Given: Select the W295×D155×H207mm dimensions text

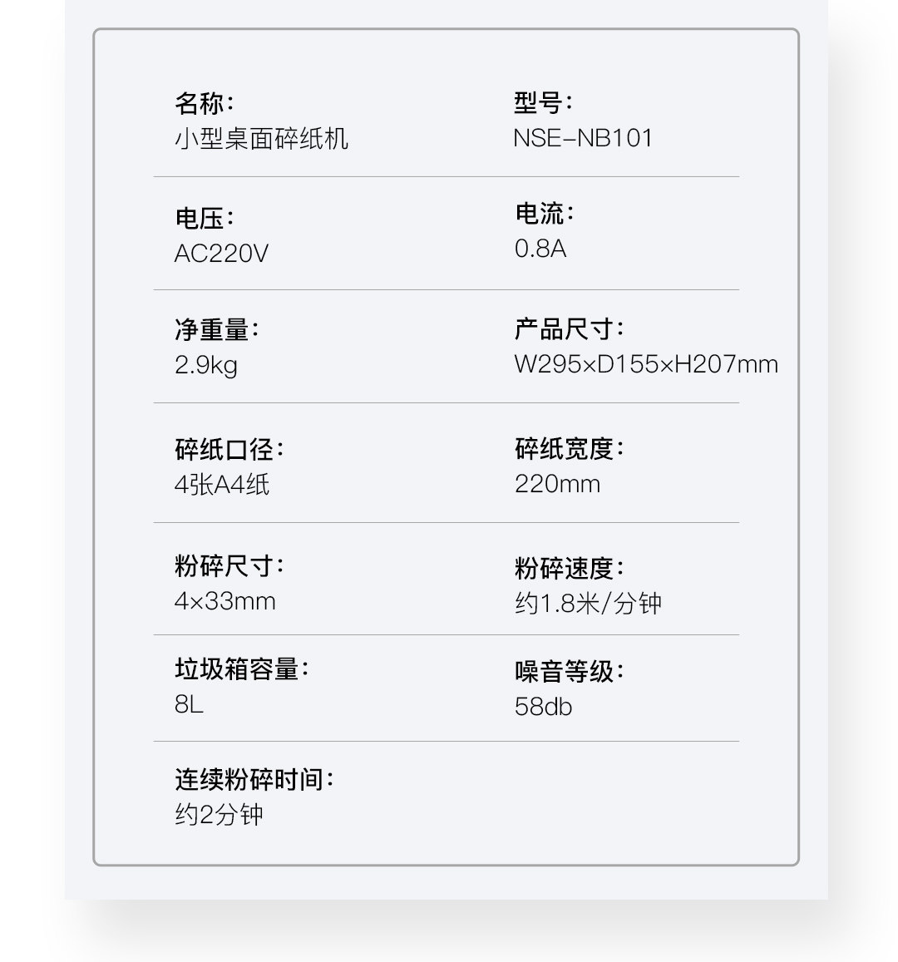Looking at the screenshot, I should tap(646, 364).
